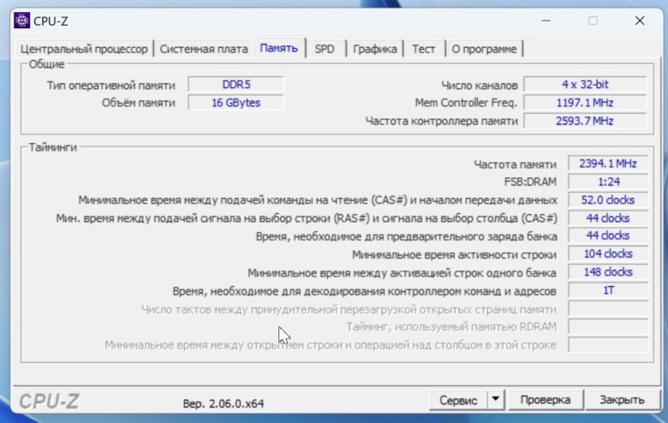Click the 2394.1 MHz memory frequency value
Screen dimensions: 668x423
608,164
